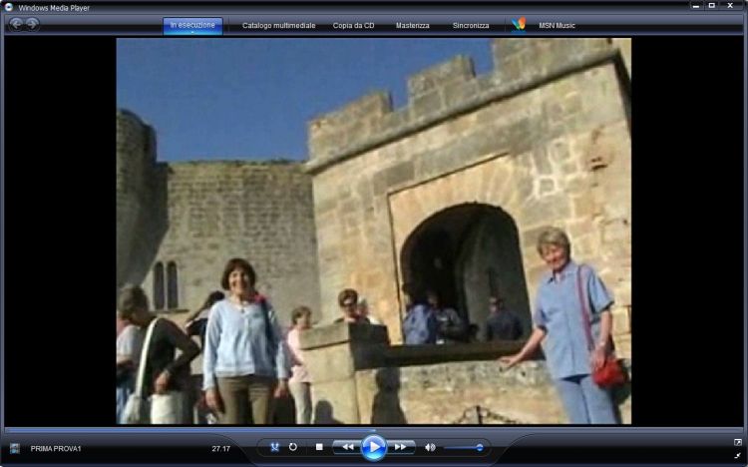Click the Forward navigation arrow
This screenshot has width=748, height=467.
click(x=32, y=23)
